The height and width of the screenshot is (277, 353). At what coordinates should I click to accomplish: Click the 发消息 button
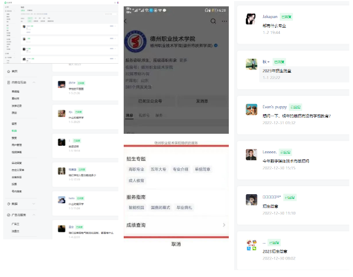click(x=203, y=101)
